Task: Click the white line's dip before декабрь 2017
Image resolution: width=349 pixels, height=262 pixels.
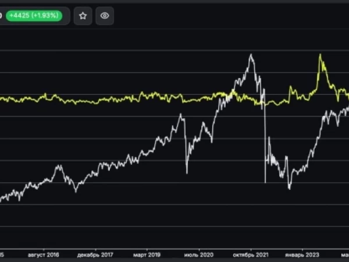Action: click(x=76, y=192)
